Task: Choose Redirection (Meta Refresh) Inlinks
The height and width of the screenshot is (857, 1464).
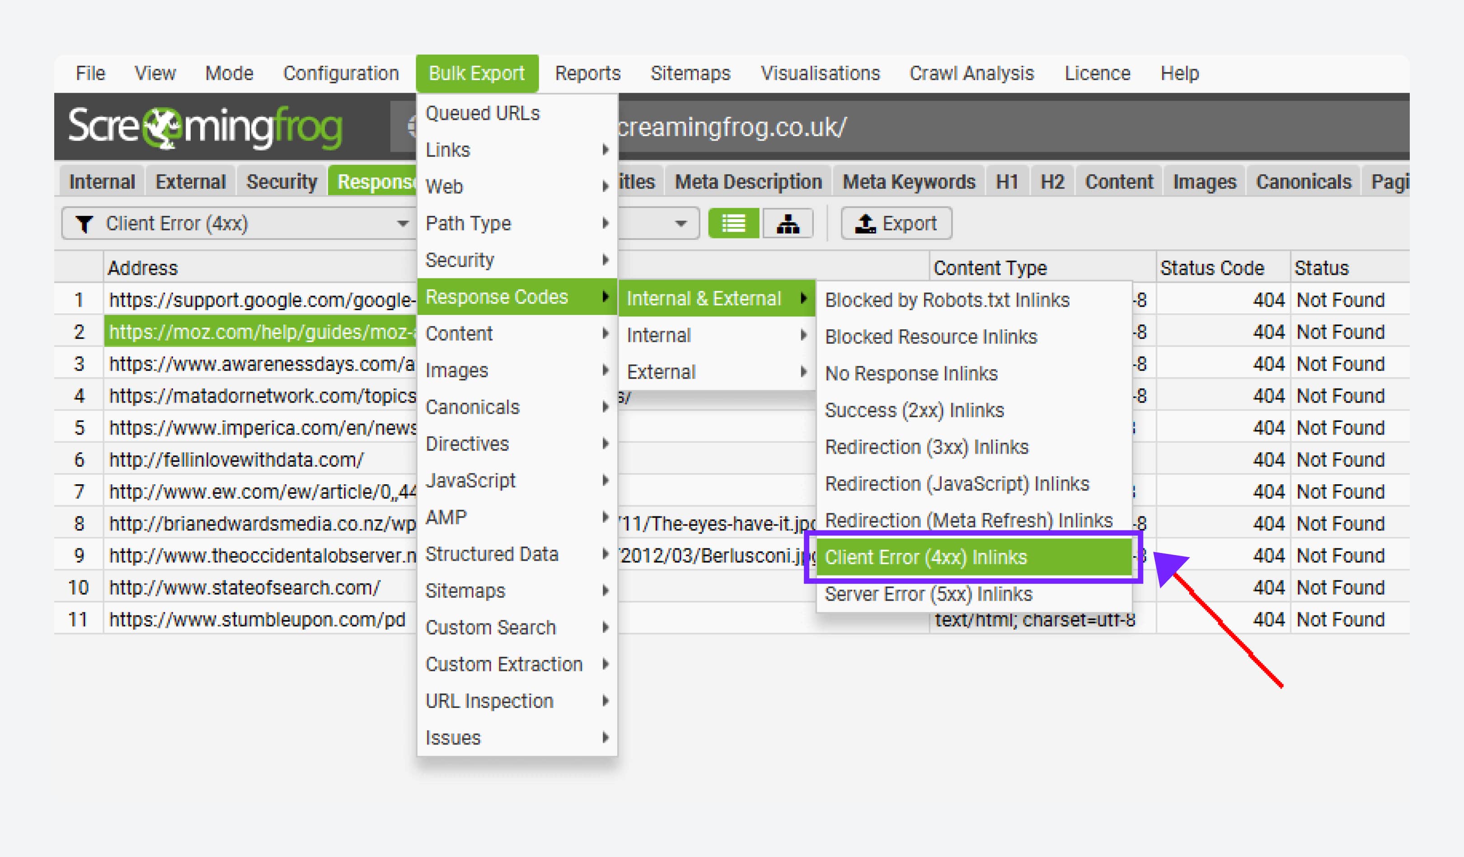Action: (x=974, y=520)
